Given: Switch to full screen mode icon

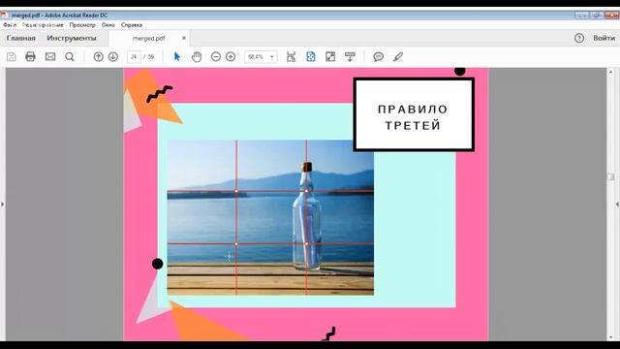Looking at the screenshot, I should (x=330, y=57).
